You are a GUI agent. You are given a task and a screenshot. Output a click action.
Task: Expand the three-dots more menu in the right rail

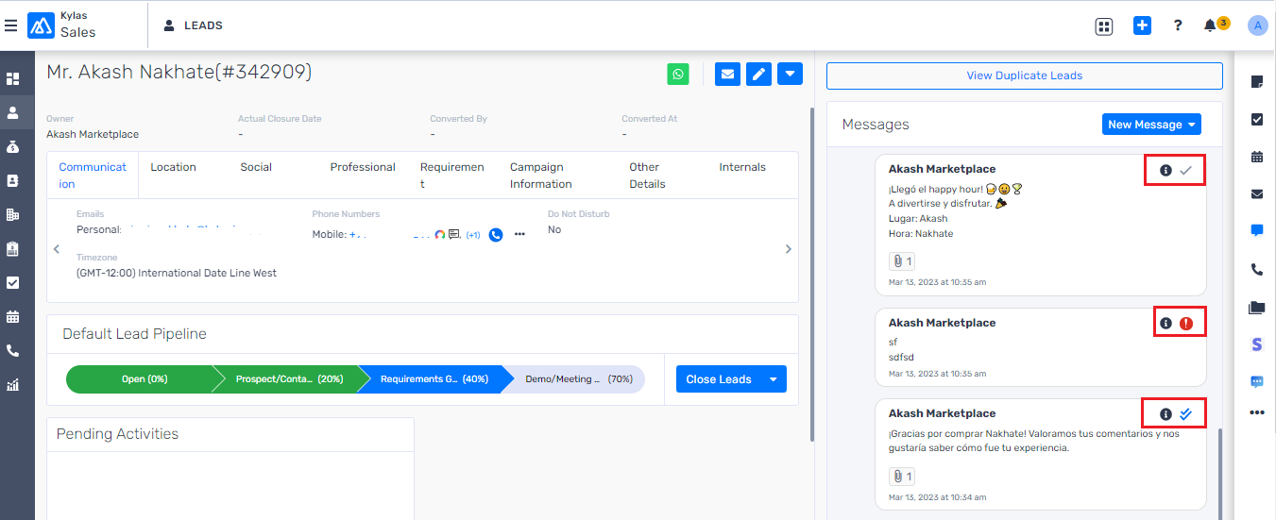click(1256, 412)
